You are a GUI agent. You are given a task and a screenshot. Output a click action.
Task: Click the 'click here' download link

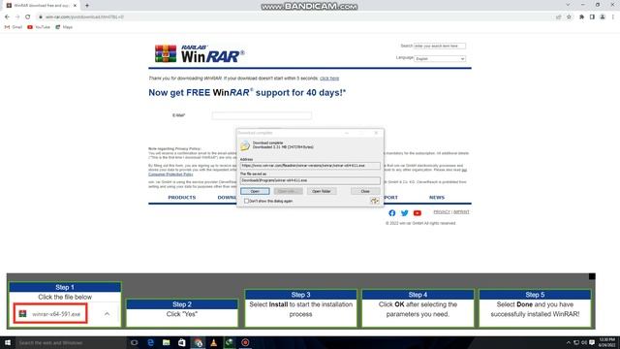[329, 79]
